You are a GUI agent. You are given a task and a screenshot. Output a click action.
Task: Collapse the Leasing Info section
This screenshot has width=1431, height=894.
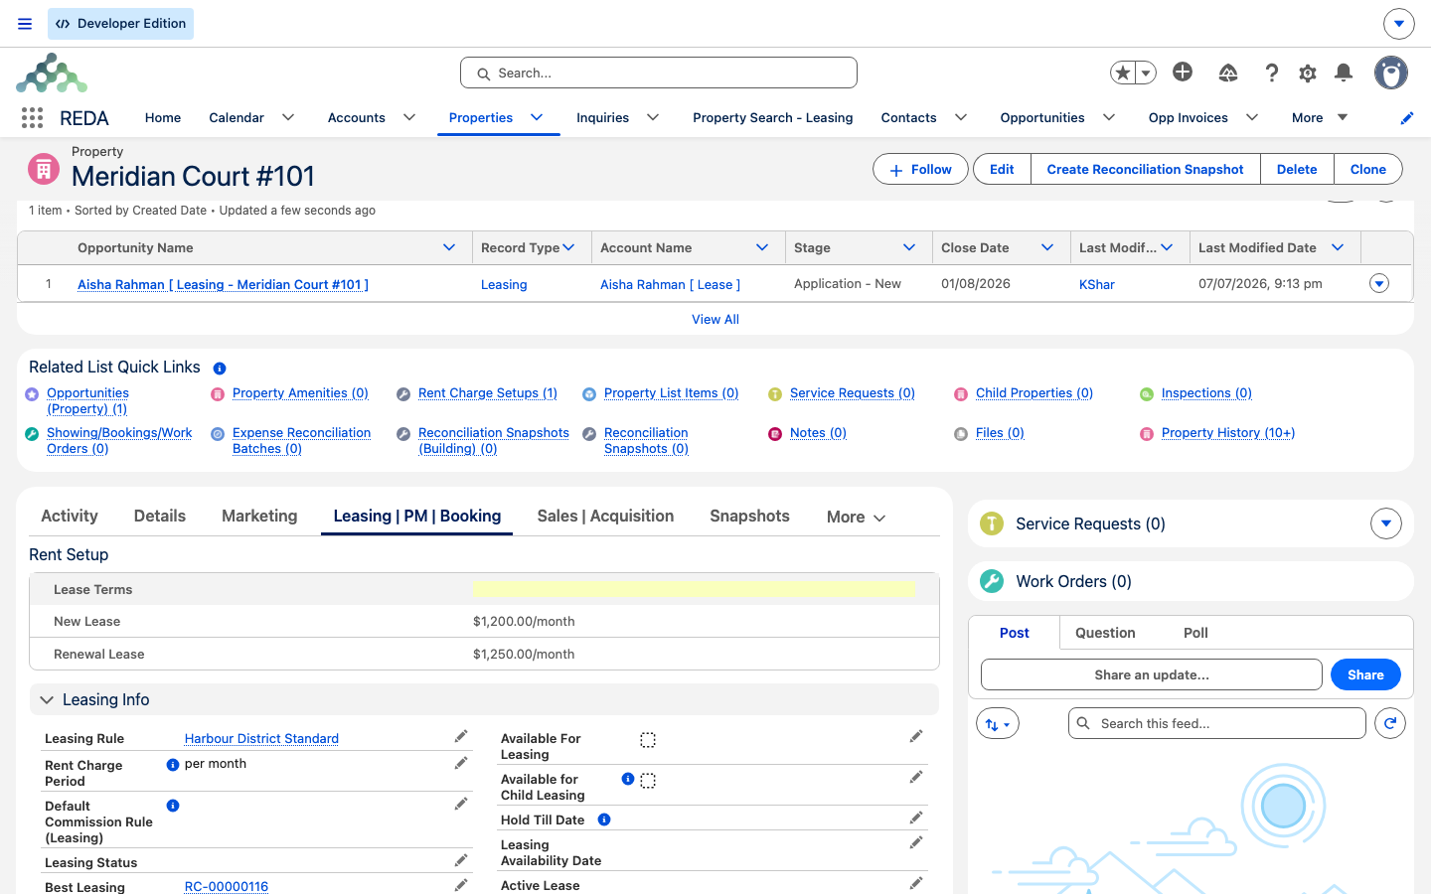[47, 700]
